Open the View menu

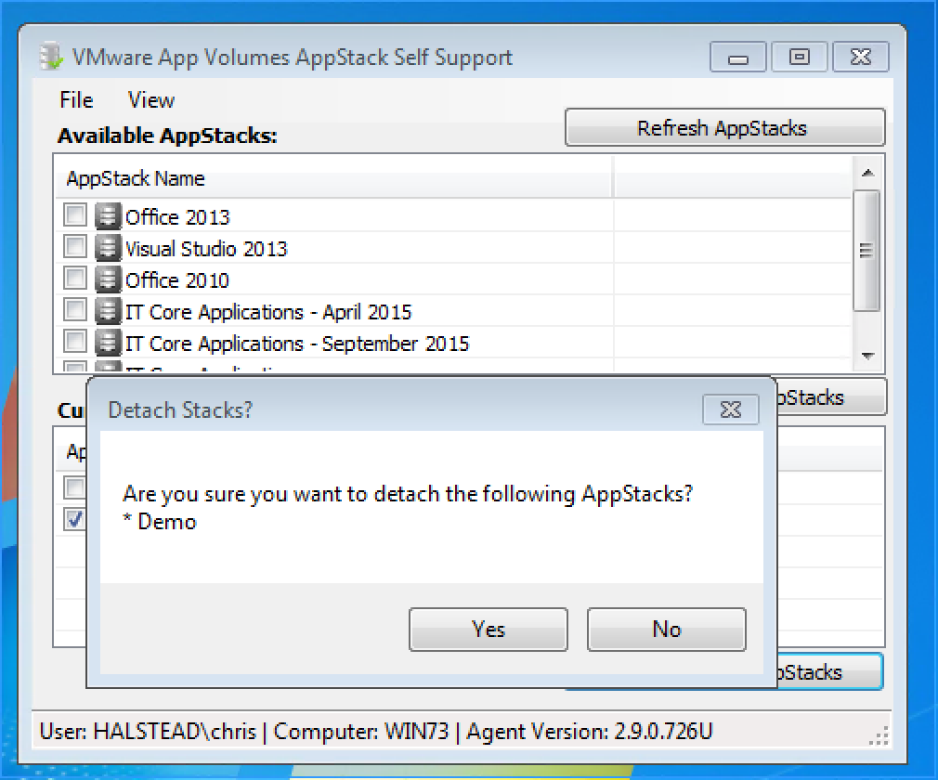pos(150,100)
